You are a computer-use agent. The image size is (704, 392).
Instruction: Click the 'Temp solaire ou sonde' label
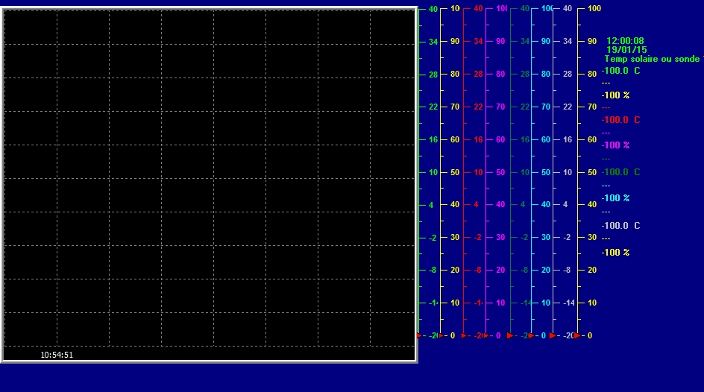pos(653,58)
